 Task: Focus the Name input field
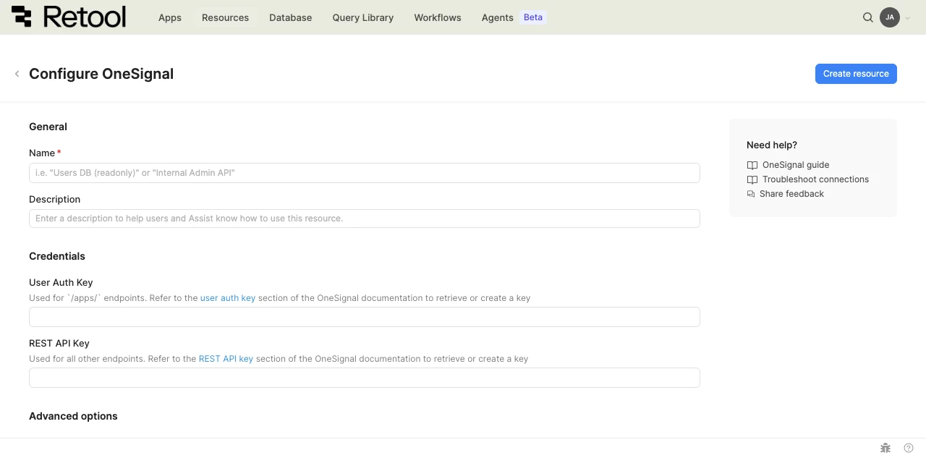tap(365, 173)
